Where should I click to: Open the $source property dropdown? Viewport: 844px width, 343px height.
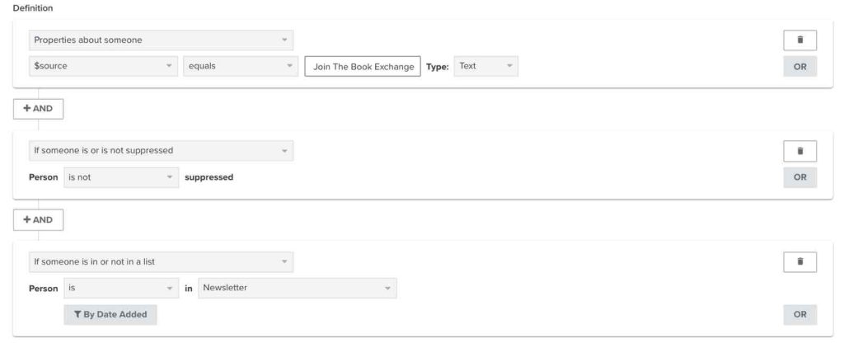click(103, 66)
